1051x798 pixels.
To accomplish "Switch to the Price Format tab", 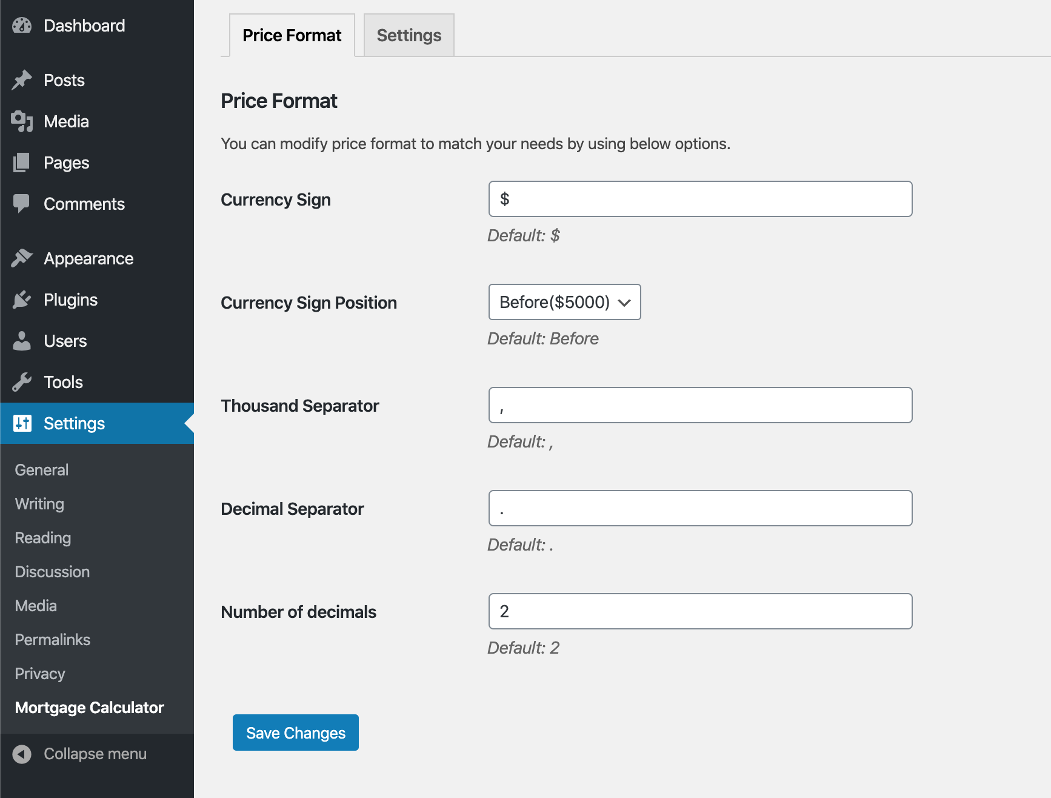I will pos(292,35).
